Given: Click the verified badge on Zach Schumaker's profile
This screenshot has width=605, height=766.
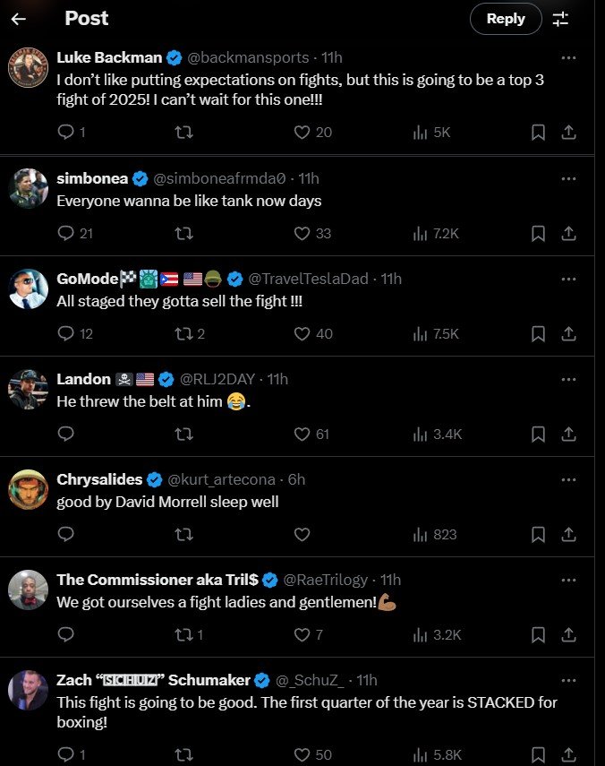Looking at the screenshot, I should click(x=260, y=680).
